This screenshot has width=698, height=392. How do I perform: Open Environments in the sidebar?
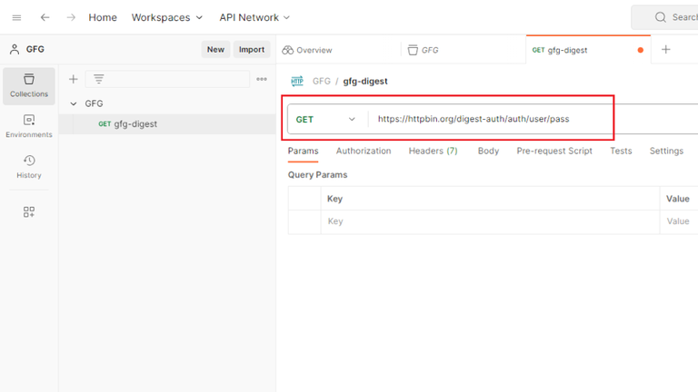pyautogui.click(x=29, y=126)
